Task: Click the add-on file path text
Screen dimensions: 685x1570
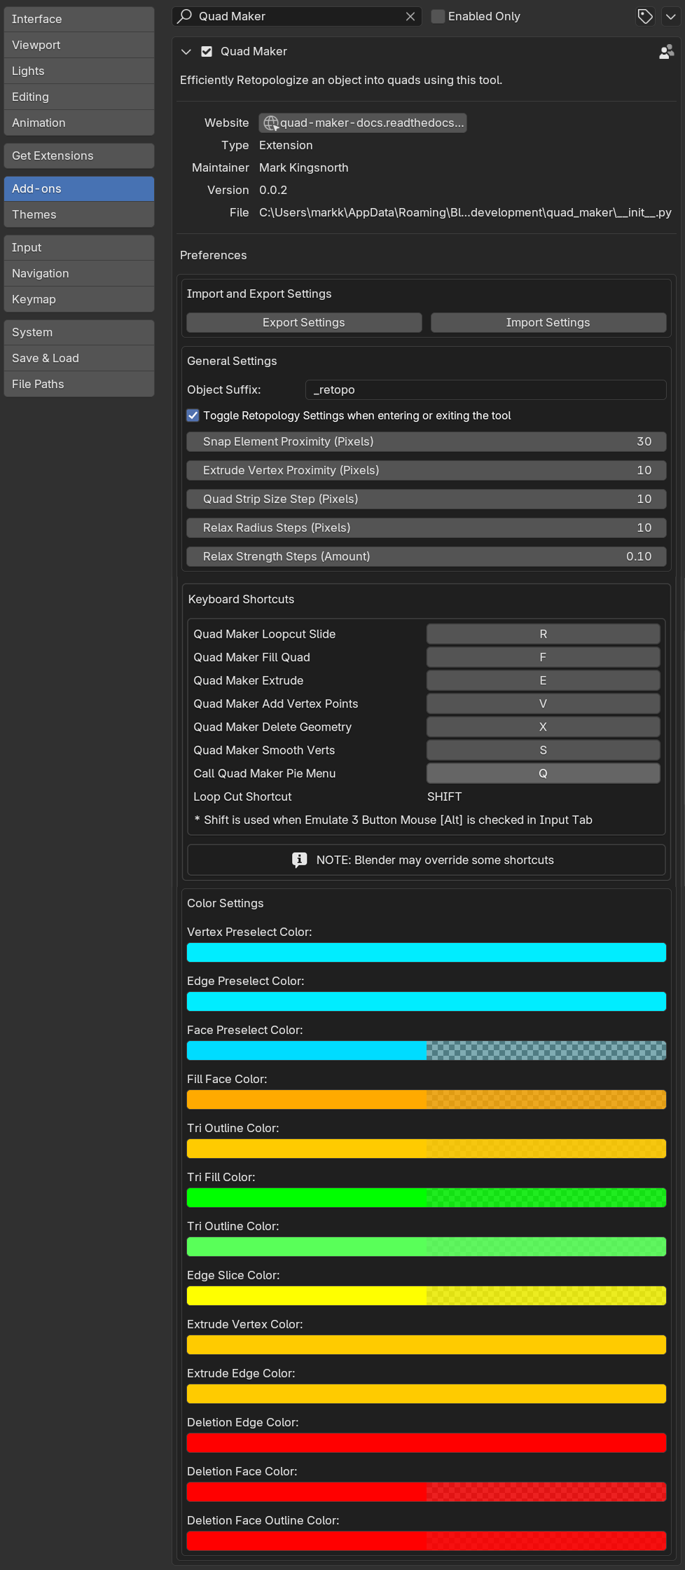Action: 465,212
